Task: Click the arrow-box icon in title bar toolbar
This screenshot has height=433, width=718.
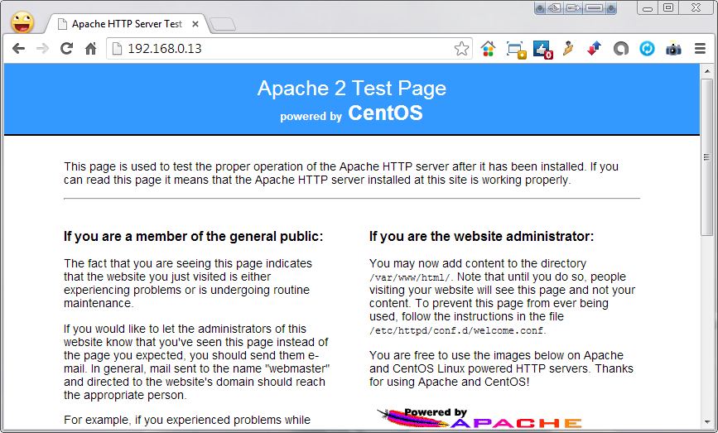Action: click(573, 8)
